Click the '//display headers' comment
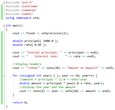This screenshot has width=115, height=110. [27, 64]
